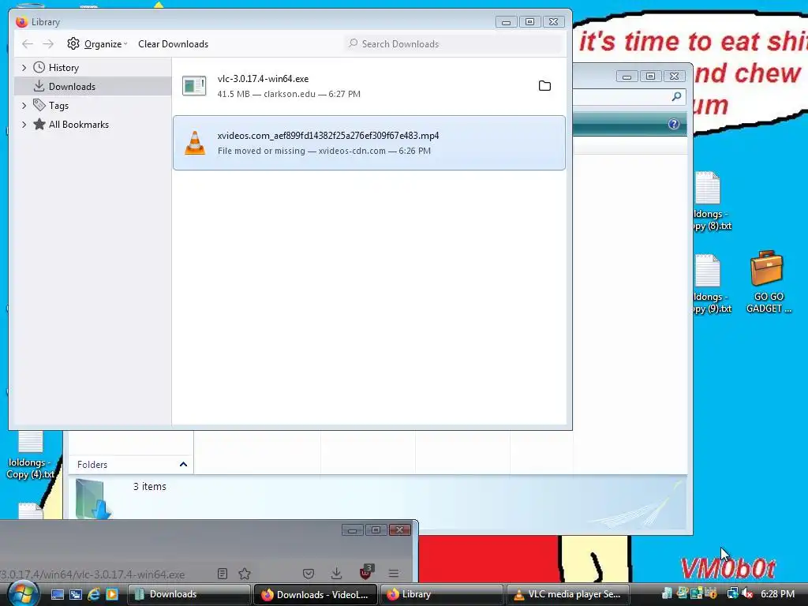Viewport: 808px width, 606px height.
Task: Collapse the Folders pane in Explorer
Action: click(183, 464)
